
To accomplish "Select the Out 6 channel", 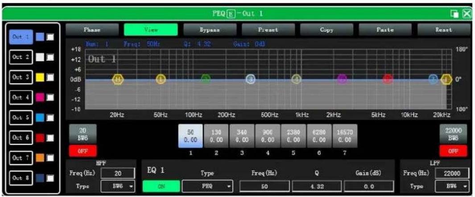I will pos(21,138).
